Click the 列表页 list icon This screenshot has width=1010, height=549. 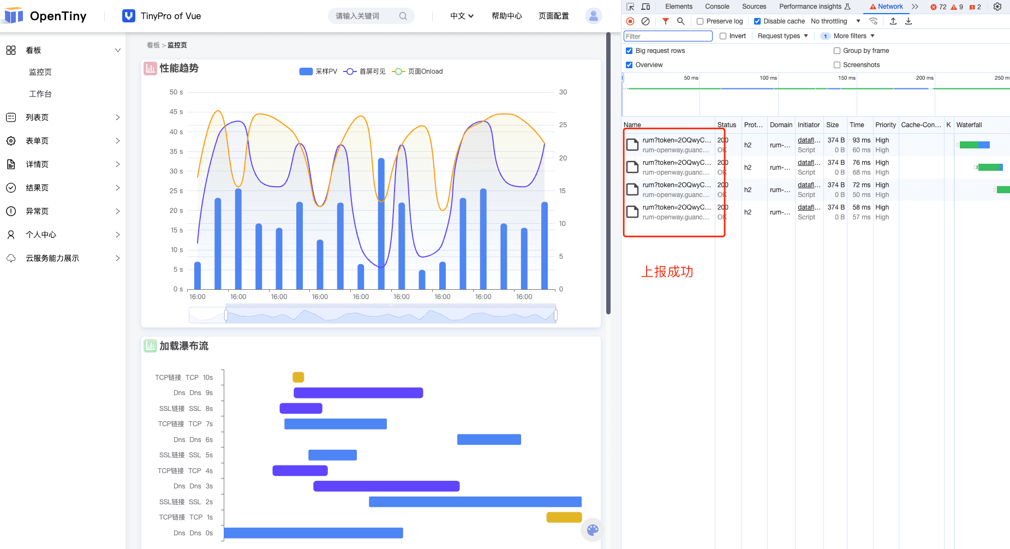pyautogui.click(x=11, y=117)
